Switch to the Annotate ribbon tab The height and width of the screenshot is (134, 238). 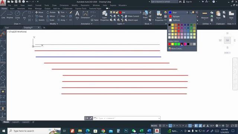21,9
